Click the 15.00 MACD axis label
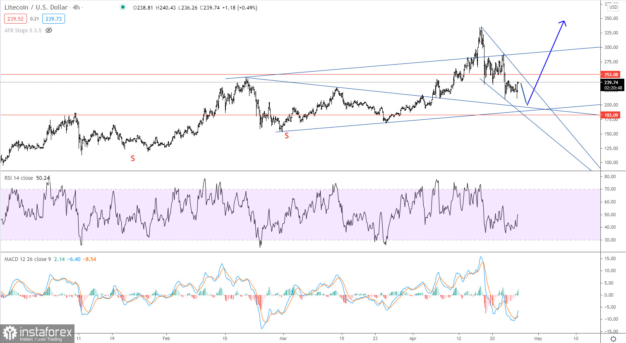 [610, 258]
